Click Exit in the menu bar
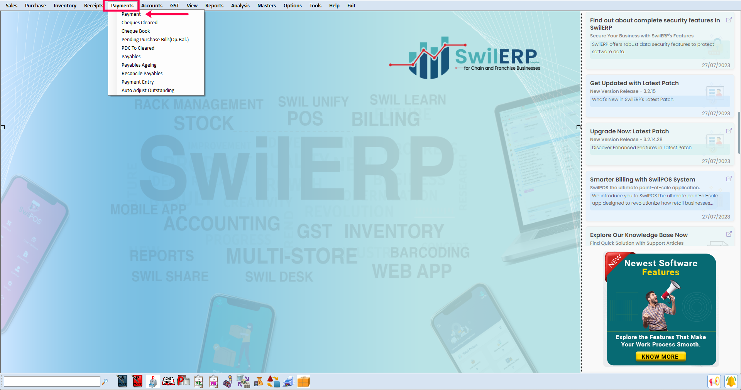The image size is (741, 390). tap(351, 5)
